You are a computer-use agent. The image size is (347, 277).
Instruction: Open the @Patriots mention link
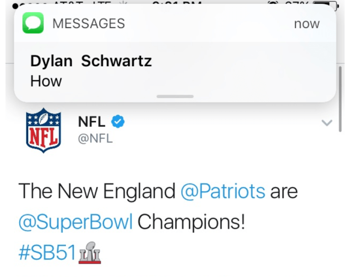[223, 191]
